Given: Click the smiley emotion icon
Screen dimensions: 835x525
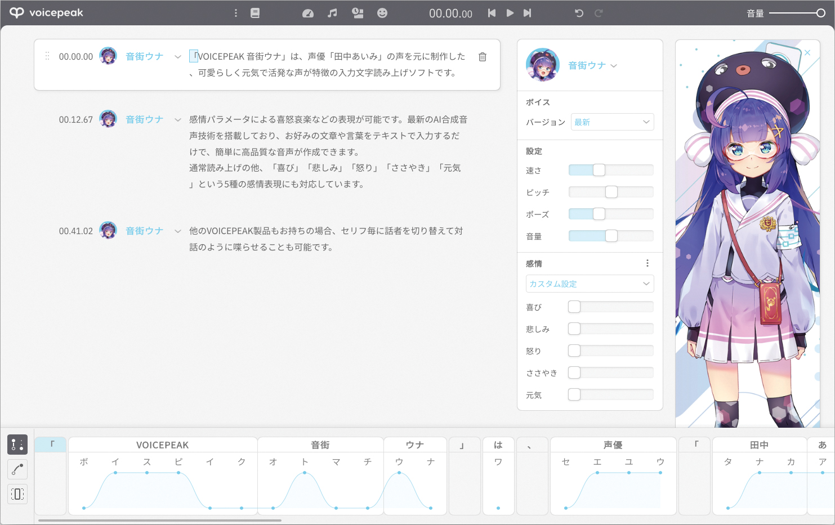Looking at the screenshot, I should pos(382,13).
